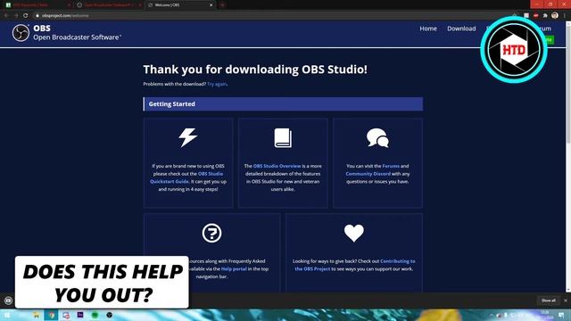Select the Welcome | OBS tab

pos(180,5)
